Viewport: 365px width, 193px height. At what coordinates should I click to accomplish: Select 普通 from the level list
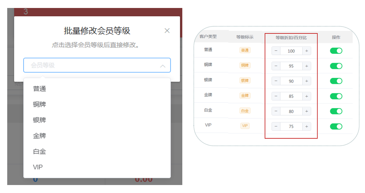pyautogui.click(x=40, y=89)
